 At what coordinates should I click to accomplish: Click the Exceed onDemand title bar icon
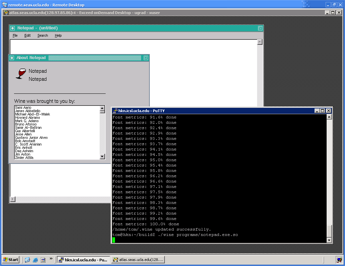click(x=6, y=13)
